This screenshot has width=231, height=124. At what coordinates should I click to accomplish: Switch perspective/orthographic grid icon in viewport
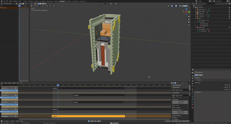pos(189,25)
